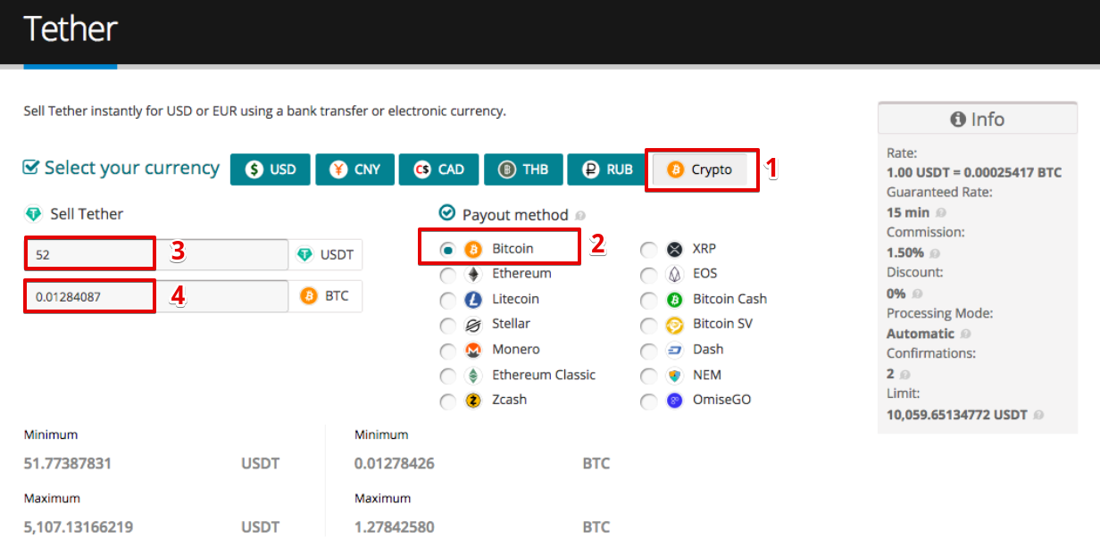This screenshot has height=554, width=1100.
Task: Click the Info panel header icon
Action: (958, 120)
